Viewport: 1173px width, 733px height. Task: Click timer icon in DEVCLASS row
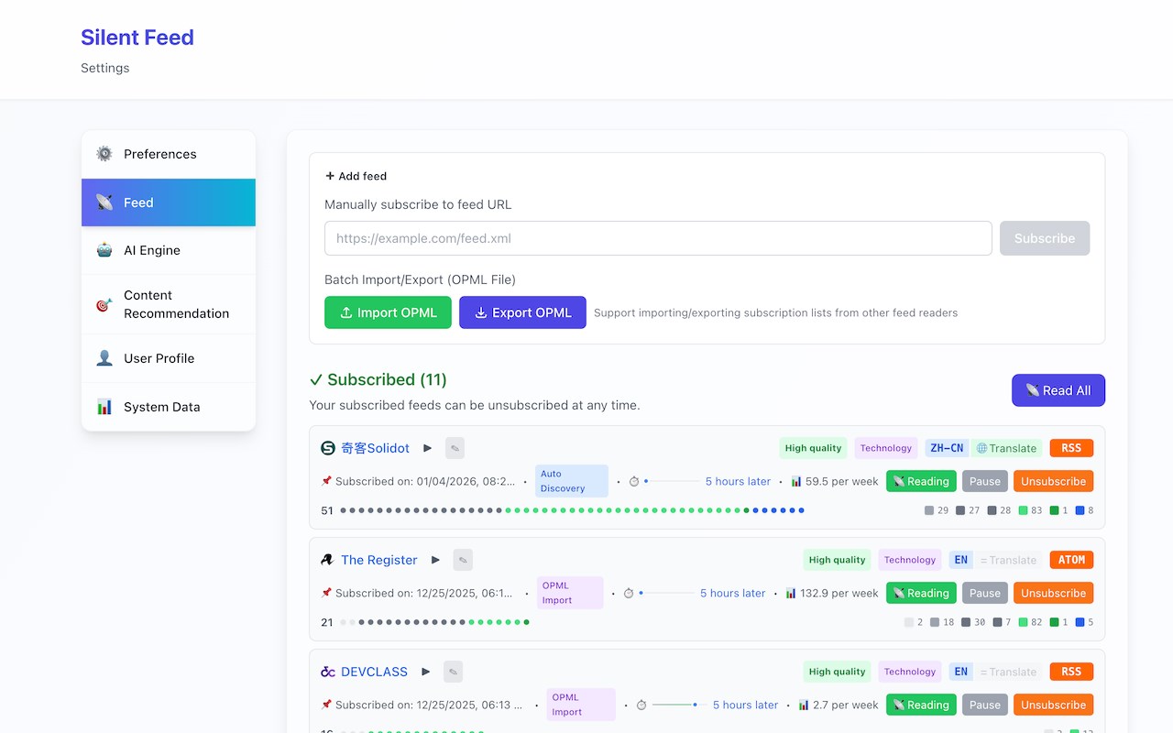tap(641, 705)
